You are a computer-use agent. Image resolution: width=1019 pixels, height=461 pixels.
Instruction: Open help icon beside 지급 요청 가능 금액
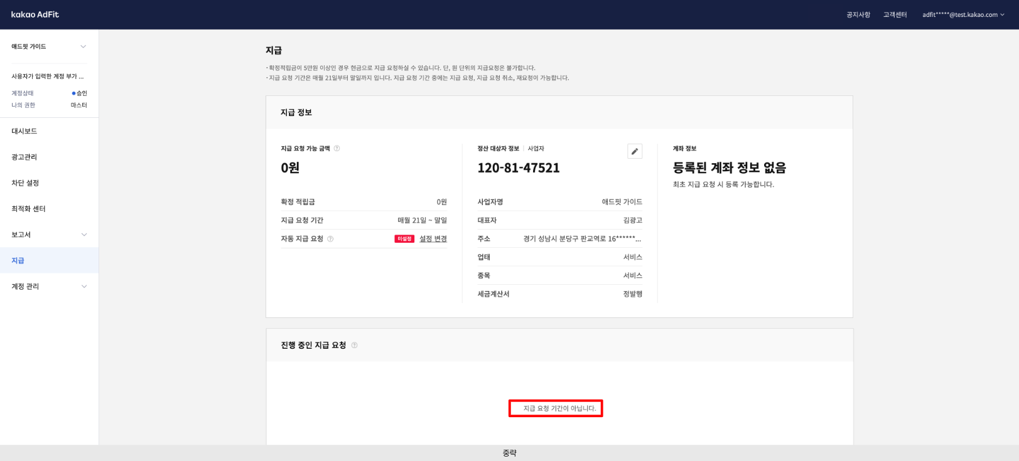[337, 149]
